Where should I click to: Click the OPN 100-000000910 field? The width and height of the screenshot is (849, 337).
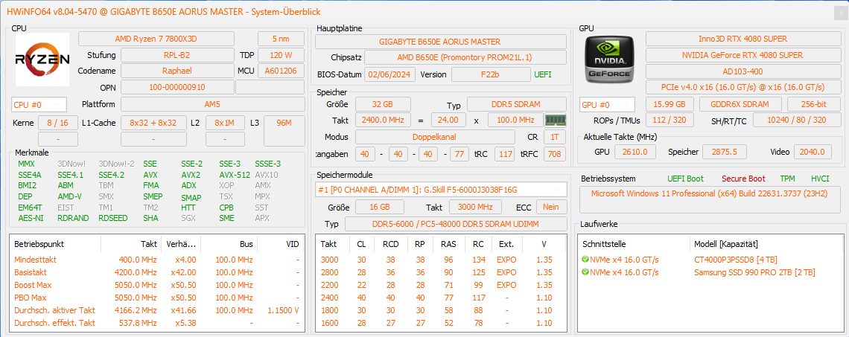point(177,87)
